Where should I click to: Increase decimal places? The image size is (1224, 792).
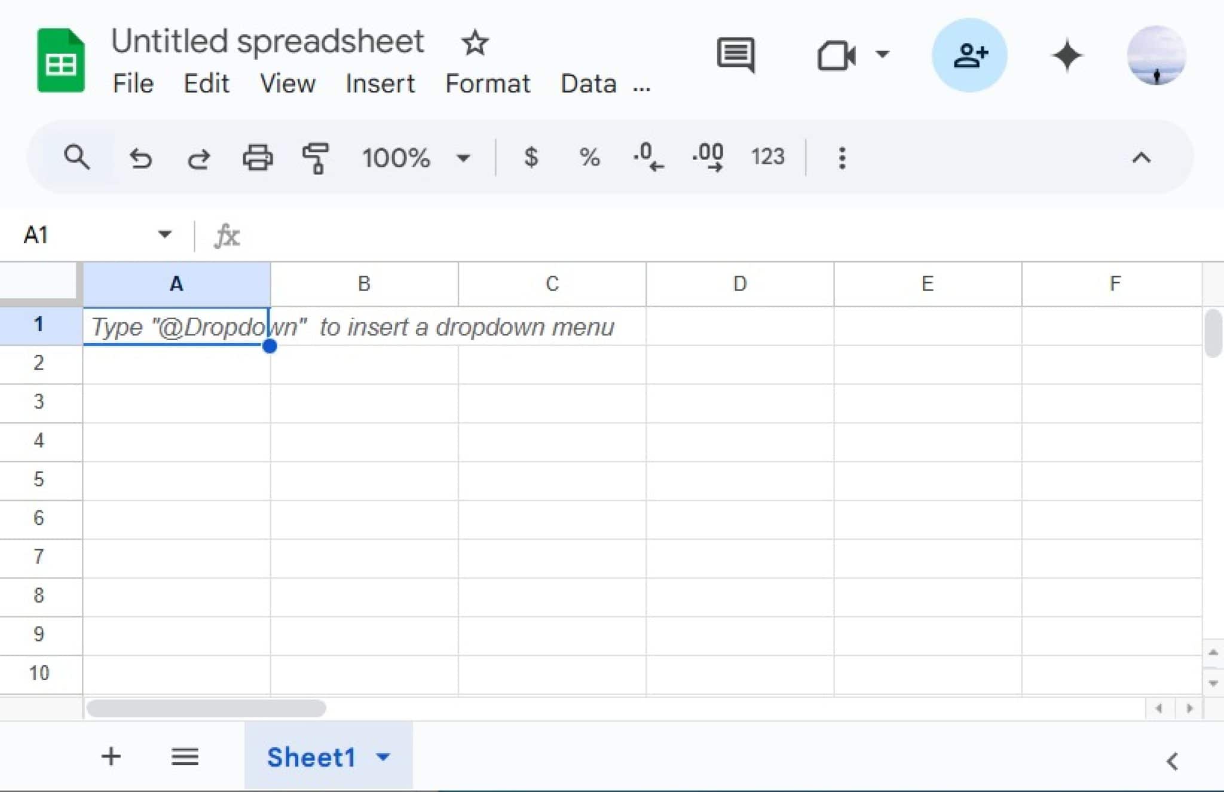click(x=708, y=158)
